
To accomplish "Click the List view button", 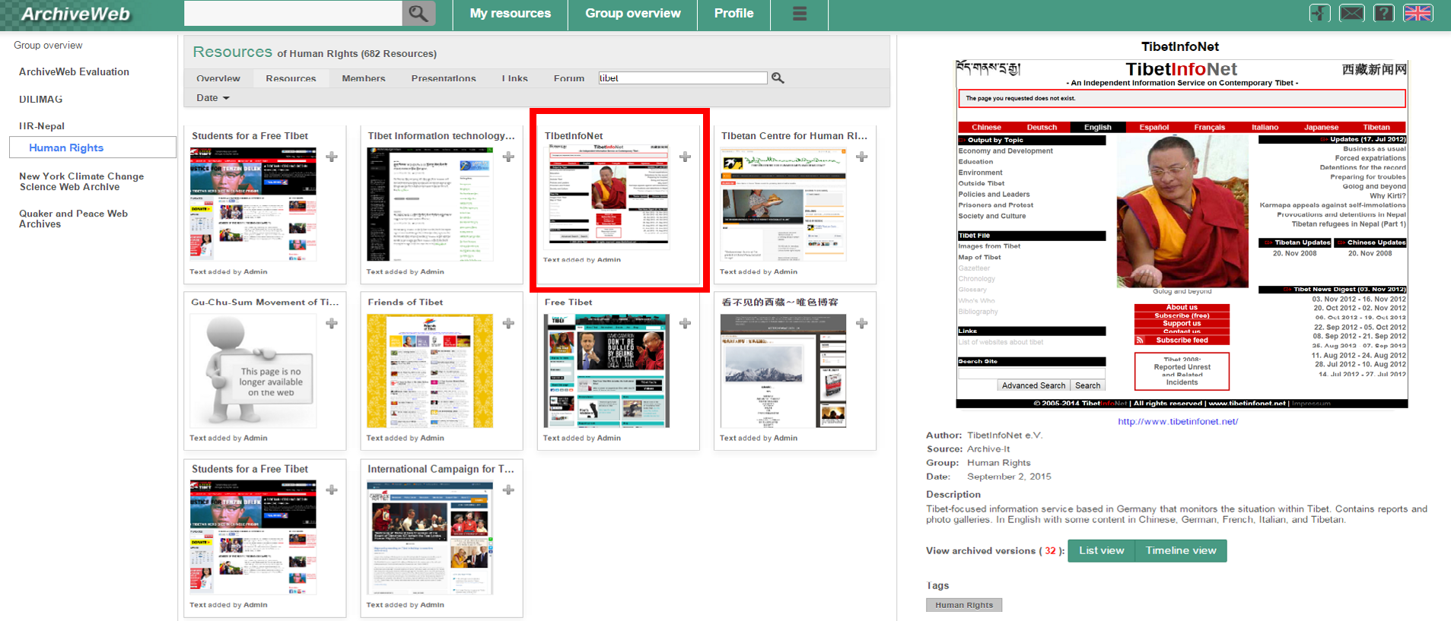I will pyautogui.click(x=1101, y=550).
